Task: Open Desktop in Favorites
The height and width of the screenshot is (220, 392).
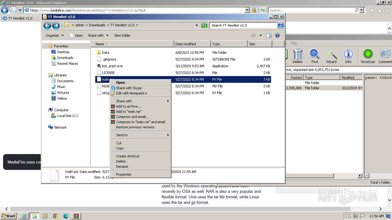Action: point(63,52)
